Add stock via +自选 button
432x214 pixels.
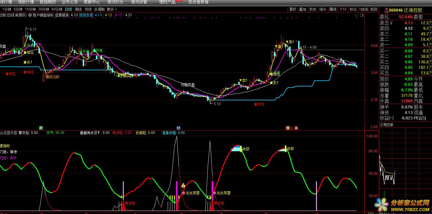coord(363,9)
